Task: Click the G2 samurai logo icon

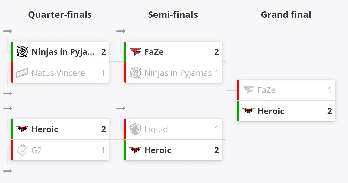Action: [x=22, y=150]
